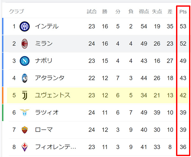191x157 pixels.
Task: Open the ミラン team name
Action: point(44,44)
